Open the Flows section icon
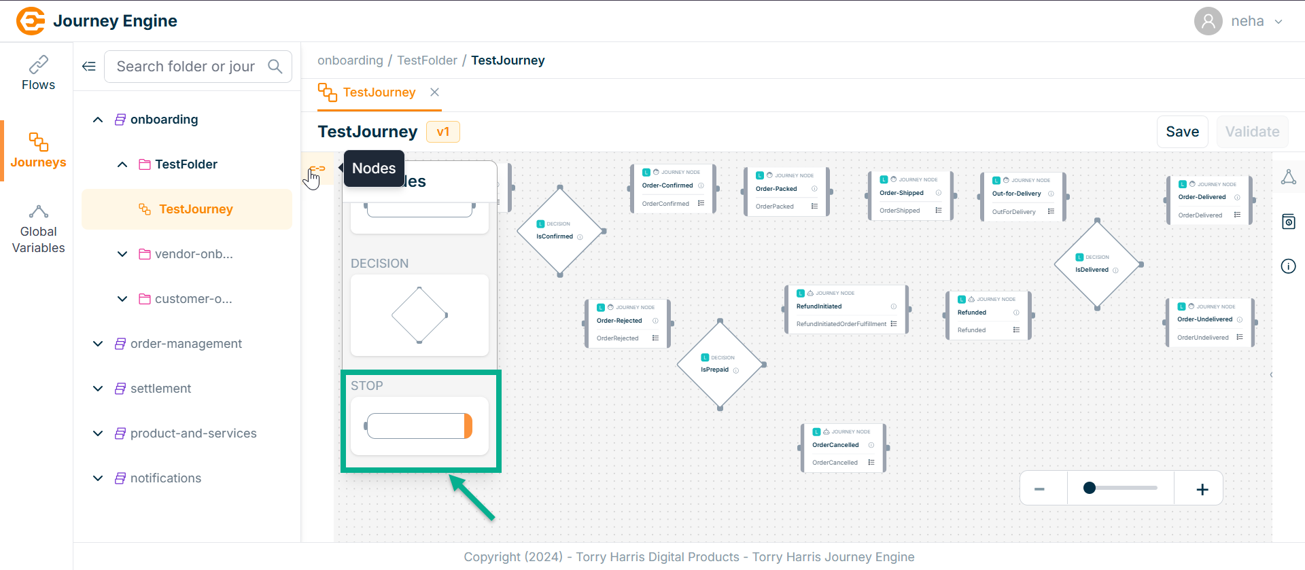 pos(38,65)
